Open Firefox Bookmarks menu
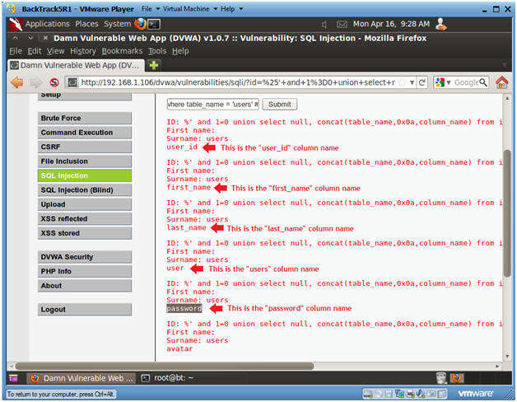The image size is (517, 402). pos(122,51)
